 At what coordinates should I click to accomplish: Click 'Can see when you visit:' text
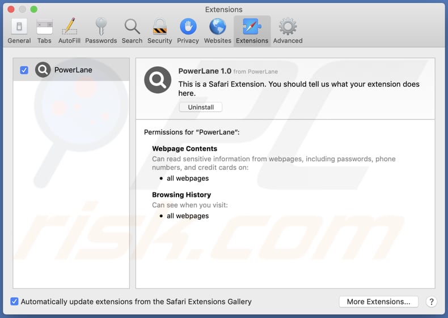point(190,205)
